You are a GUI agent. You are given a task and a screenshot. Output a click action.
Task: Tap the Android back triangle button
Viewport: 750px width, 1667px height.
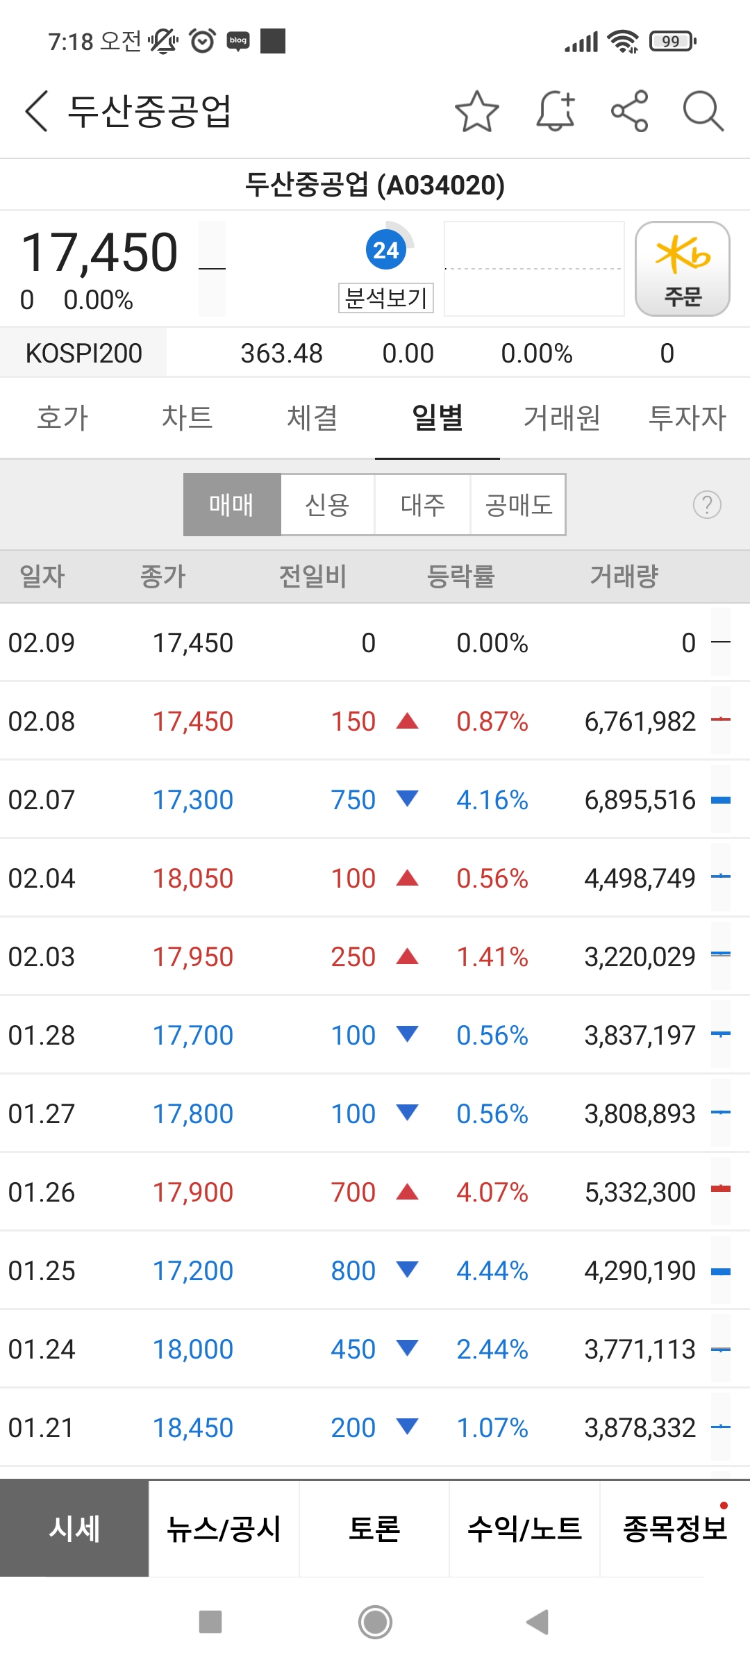[537, 1622]
